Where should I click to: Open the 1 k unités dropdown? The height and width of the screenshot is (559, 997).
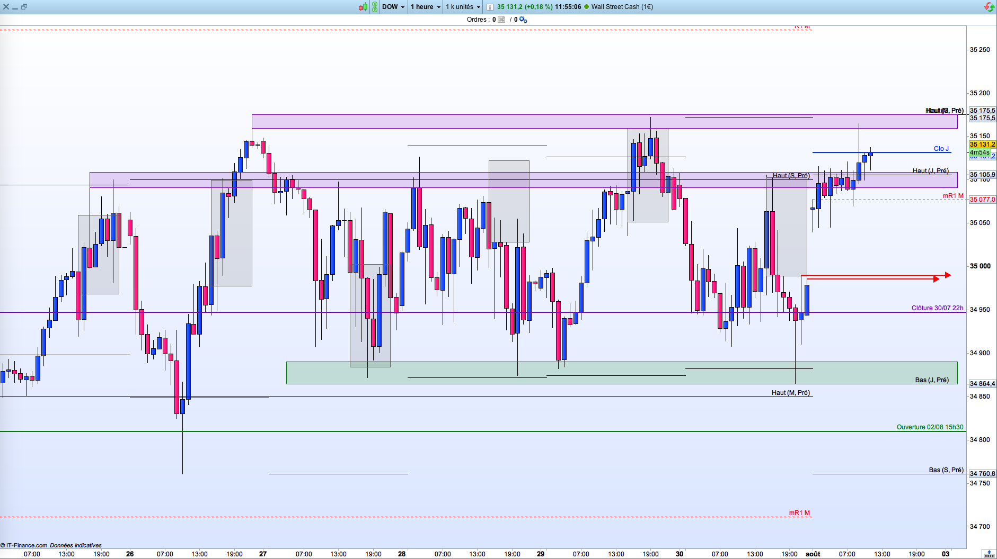[463, 7]
